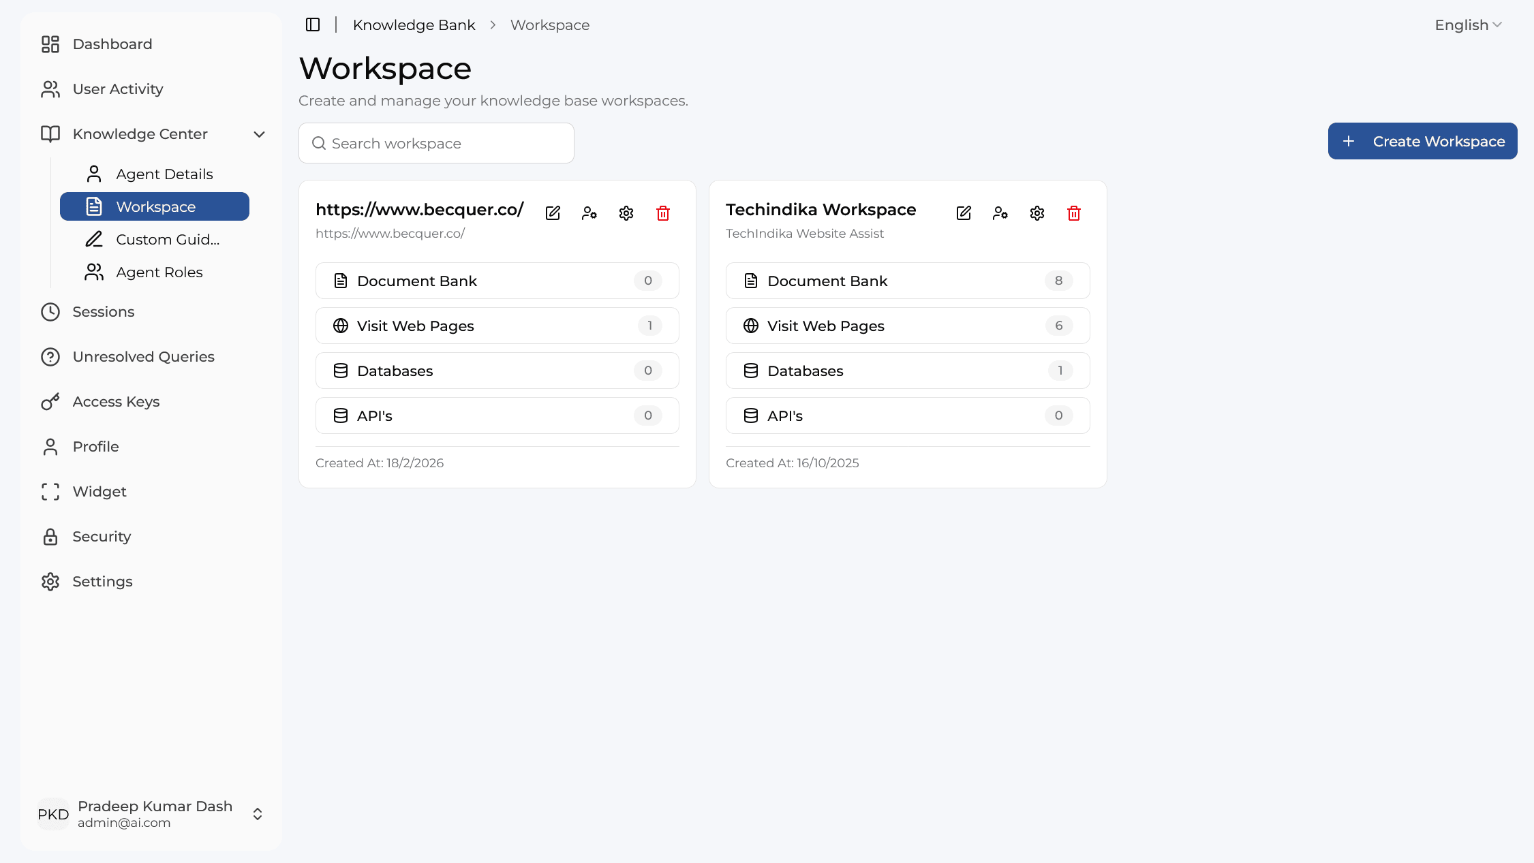Viewport: 1534px width, 863px height.
Task: Open API's in becquer.co workspace
Action: pos(497,415)
